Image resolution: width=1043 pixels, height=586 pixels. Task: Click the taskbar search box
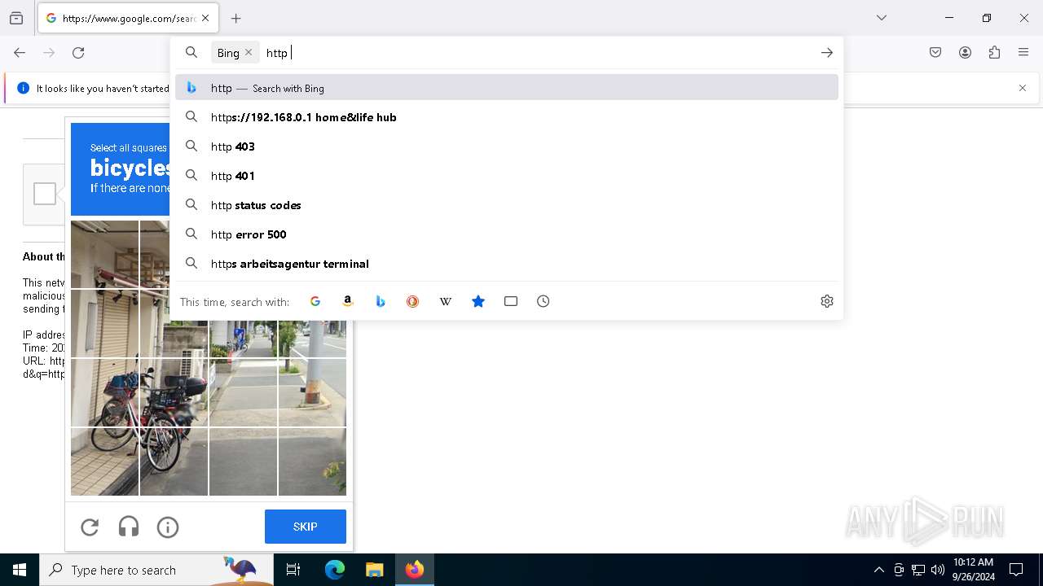point(156,570)
